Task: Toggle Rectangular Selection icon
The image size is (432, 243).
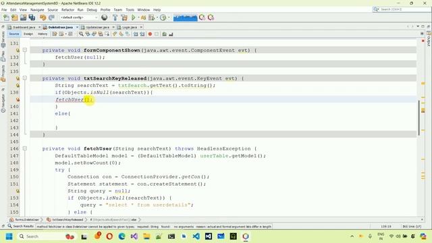Action: [107, 34]
